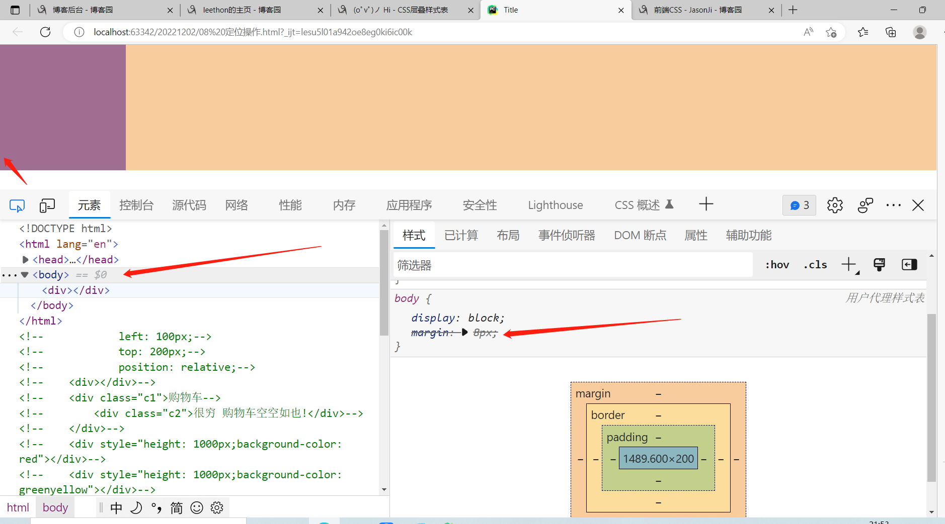945x524 pixels.
Task: Open a new browser tab
Action: (x=793, y=10)
